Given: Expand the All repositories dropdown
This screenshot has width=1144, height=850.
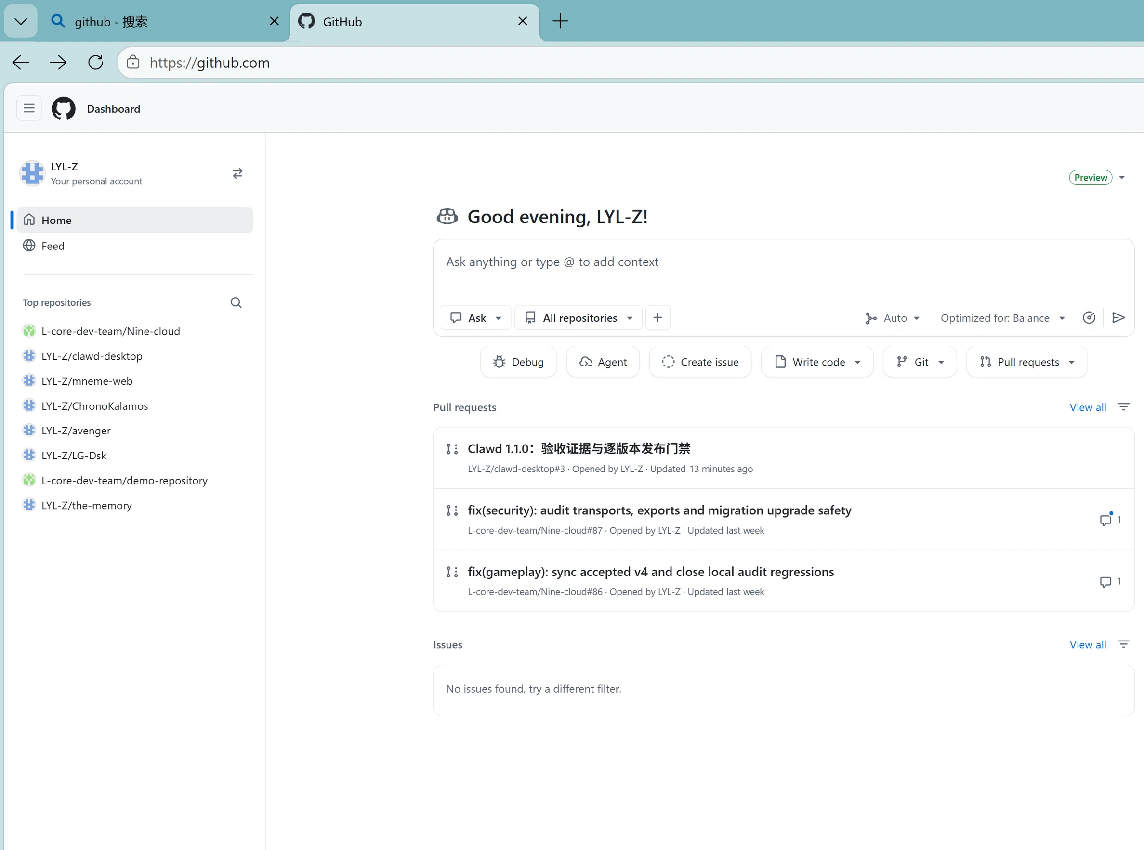Looking at the screenshot, I should pos(579,317).
